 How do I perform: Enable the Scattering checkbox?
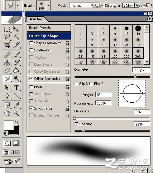pos(31,50)
